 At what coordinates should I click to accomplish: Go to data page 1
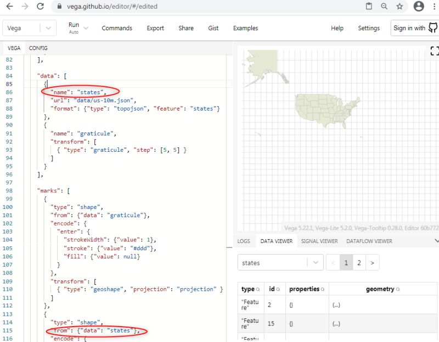[346, 263]
